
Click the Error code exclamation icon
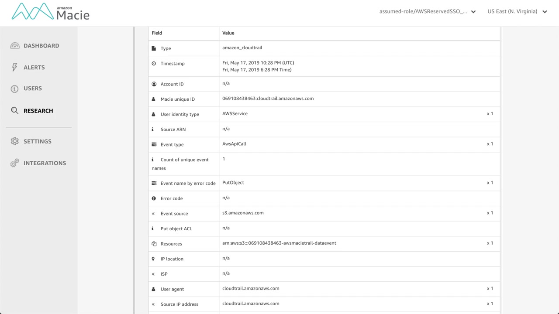pyautogui.click(x=154, y=198)
